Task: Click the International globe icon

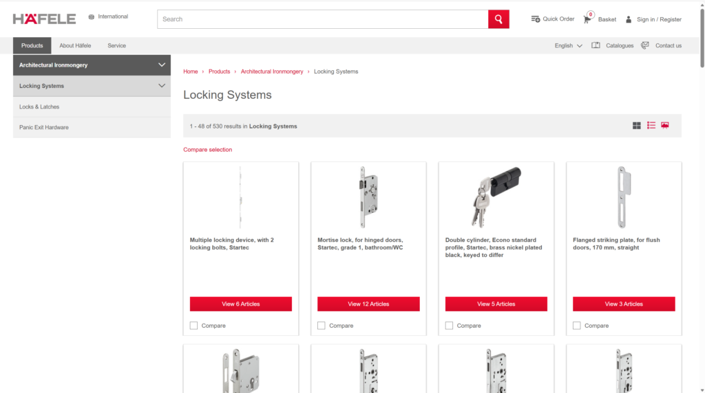Action: (x=91, y=16)
